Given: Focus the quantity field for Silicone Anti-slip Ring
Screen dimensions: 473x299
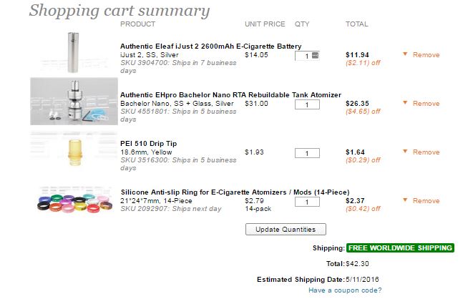Looking at the screenshot, I should [307, 202].
